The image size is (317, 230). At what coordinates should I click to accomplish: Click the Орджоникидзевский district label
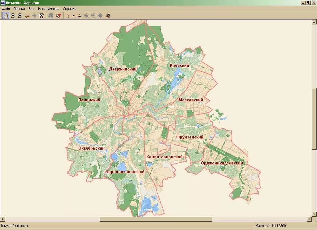(222, 163)
